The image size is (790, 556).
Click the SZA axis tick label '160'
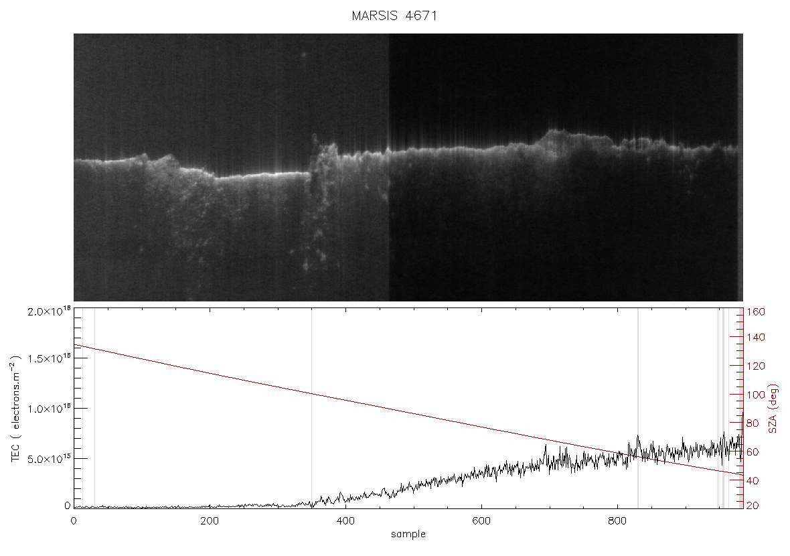(756, 312)
